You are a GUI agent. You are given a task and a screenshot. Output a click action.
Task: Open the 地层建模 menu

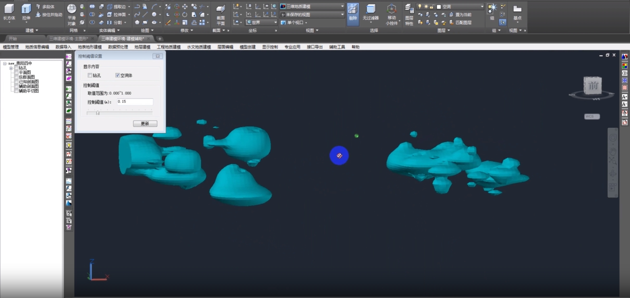point(142,47)
